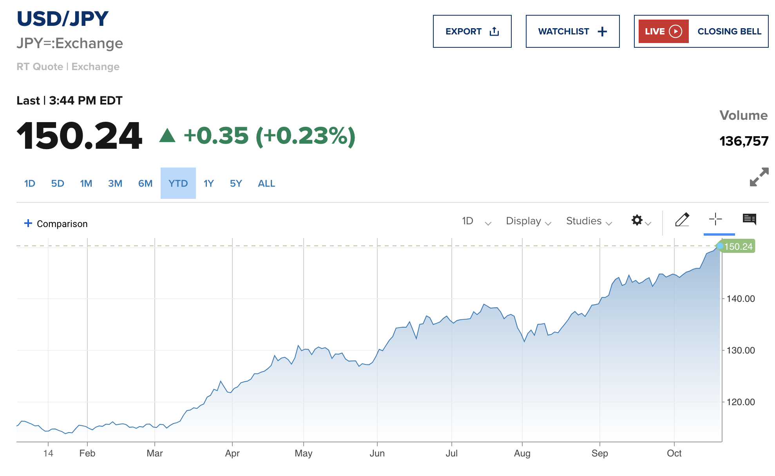The width and height of the screenshot is (775, 476).
Task: Play the live stream icon
Action: [675, 31]
